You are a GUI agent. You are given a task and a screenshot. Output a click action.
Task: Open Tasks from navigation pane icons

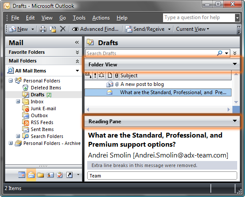coord(60,175)
